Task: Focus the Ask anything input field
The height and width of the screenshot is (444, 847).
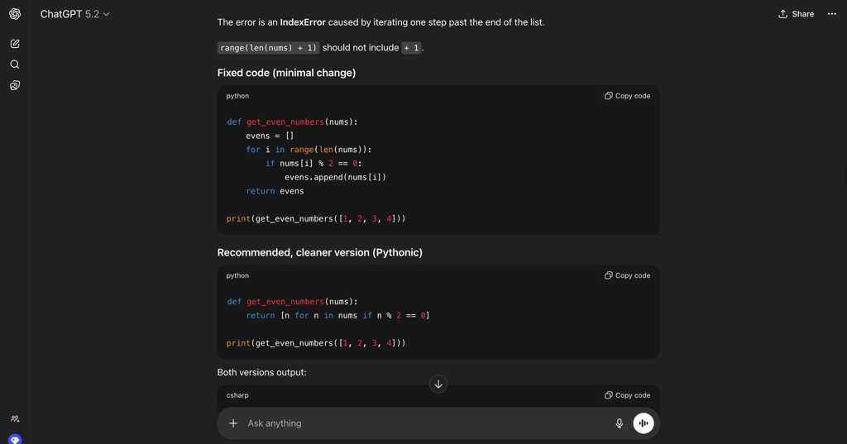Action: click(427, 423)
